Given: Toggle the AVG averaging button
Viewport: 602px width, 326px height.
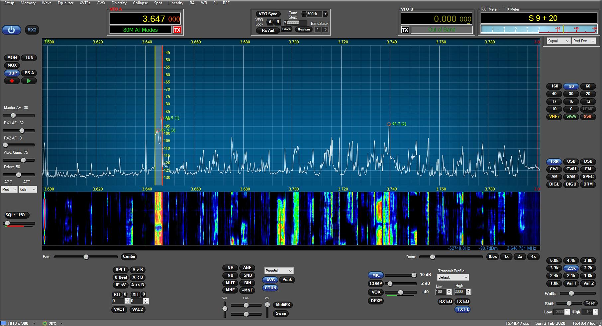Looking at the screenshot, I should tap(270, 280).
